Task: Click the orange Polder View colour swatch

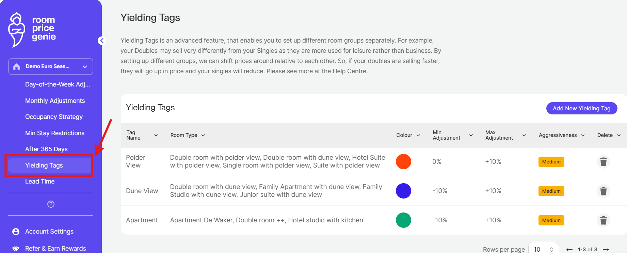Action: point(403,162)
